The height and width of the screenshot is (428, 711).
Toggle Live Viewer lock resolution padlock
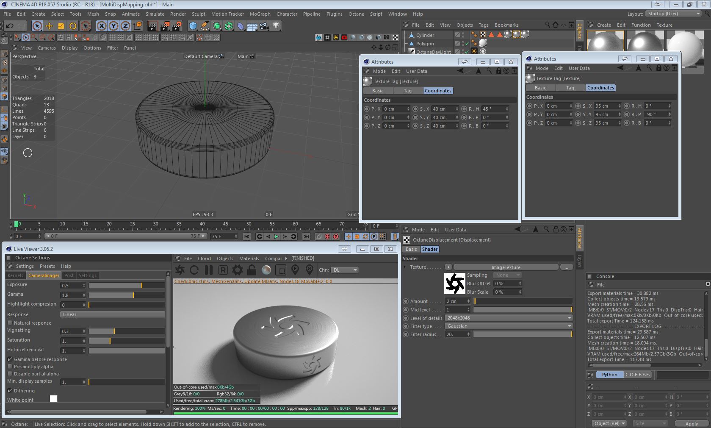click(252, 270)
